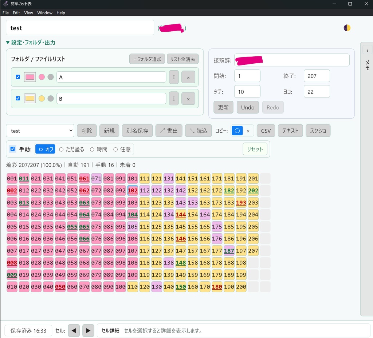Open the Window menu

click(45, 13)
